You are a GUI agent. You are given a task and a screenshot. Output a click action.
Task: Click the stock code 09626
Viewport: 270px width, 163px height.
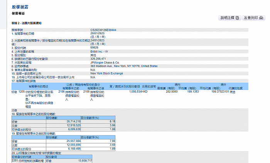click(x=94, y=48)
